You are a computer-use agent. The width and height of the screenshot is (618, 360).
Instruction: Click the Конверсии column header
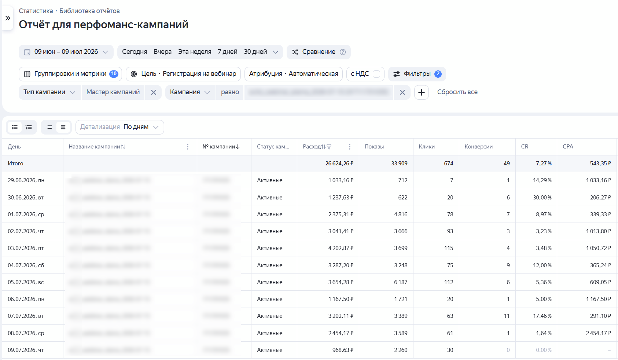[x=479, y=147]
